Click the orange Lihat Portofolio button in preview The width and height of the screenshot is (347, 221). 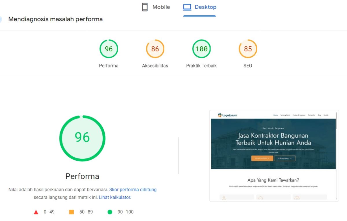pyautogui.click(x=262, y=158)
